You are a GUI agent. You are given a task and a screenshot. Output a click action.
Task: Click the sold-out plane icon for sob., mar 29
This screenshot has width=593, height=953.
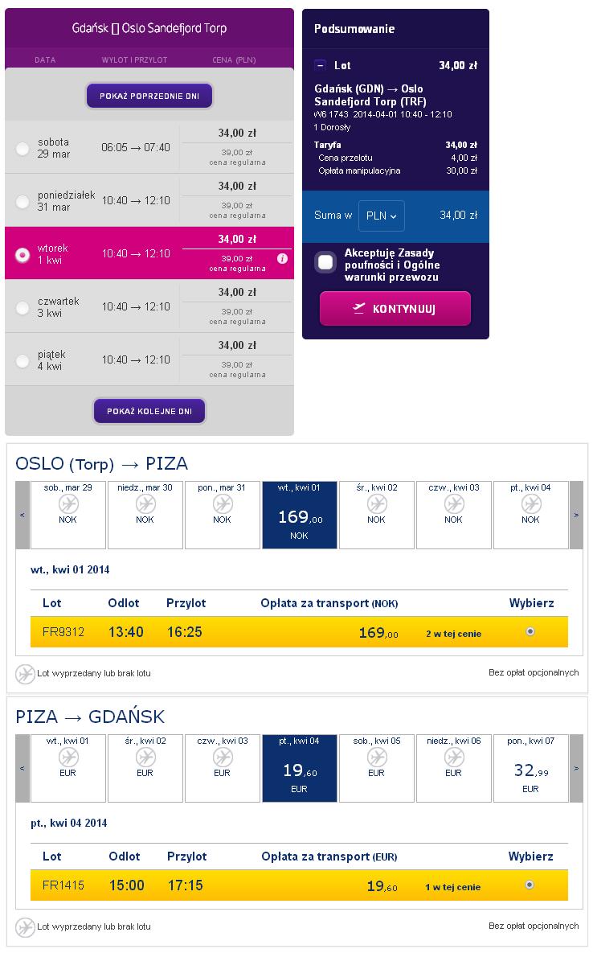(x=68, y=503)
